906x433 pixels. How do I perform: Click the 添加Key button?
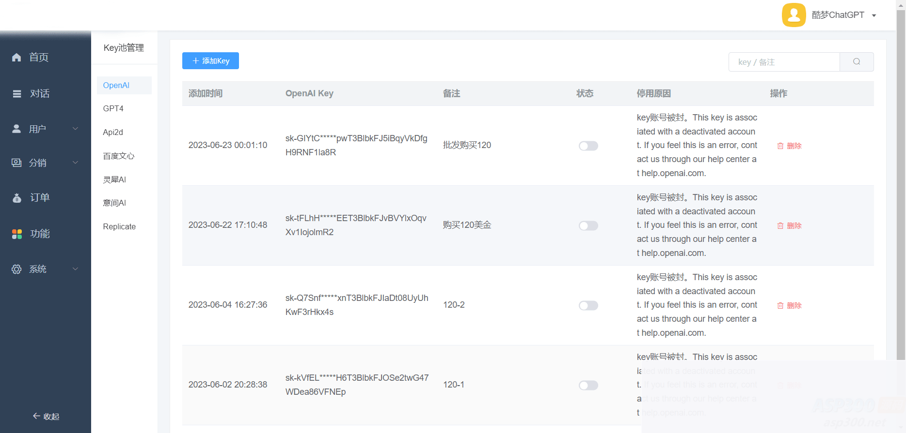[x=210, y=61]
